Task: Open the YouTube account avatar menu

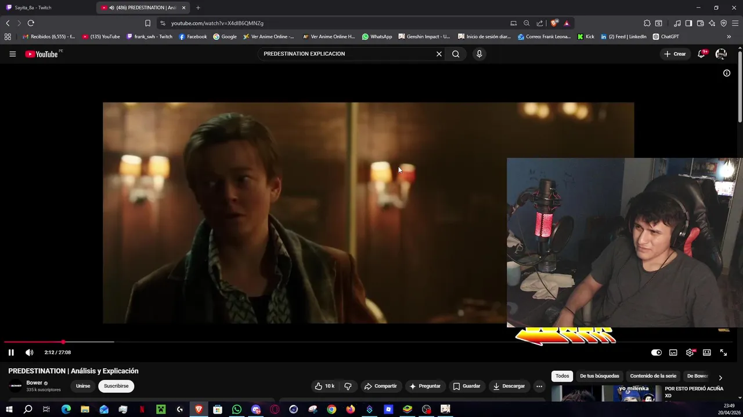Action: (x=721, y=54)
